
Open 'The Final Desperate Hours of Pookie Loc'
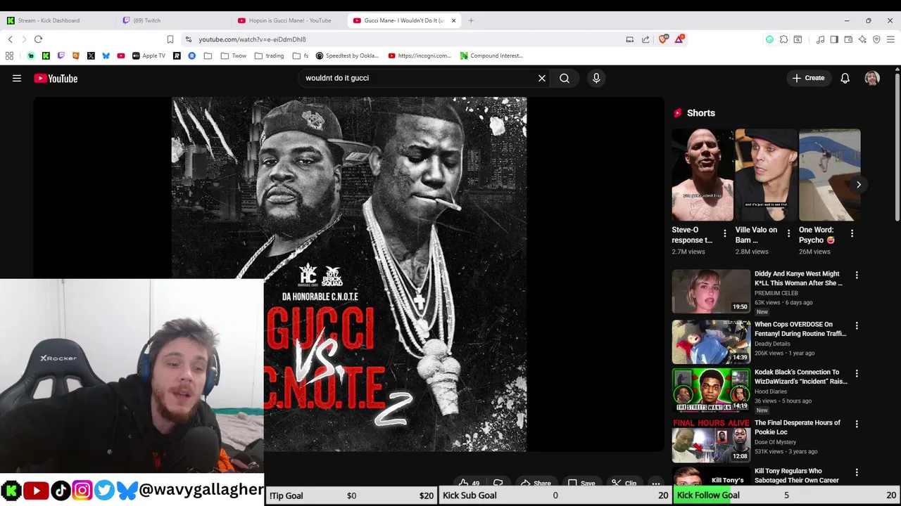[x=798, y=427]
